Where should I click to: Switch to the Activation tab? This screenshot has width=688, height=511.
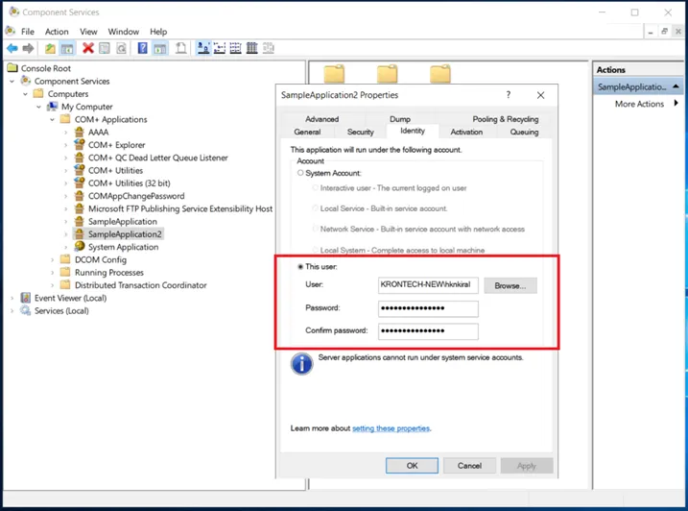[x=466, y=132]
